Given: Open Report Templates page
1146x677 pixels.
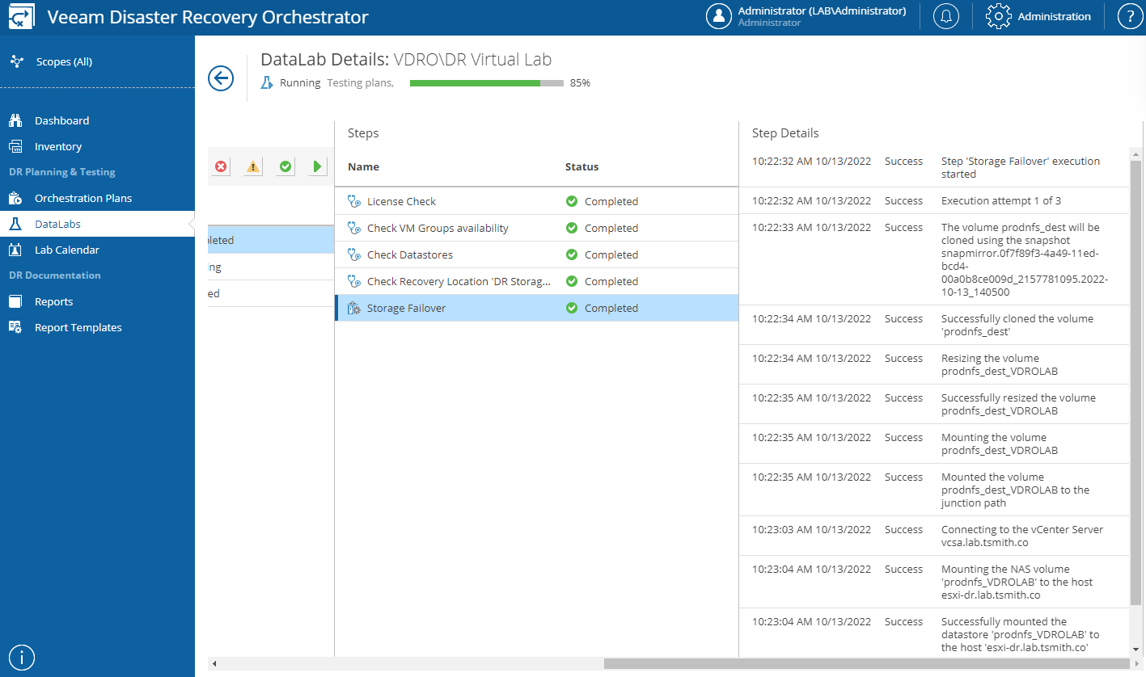Looking at the screenshot, I should pyautogui.click(x=78, y=327).
